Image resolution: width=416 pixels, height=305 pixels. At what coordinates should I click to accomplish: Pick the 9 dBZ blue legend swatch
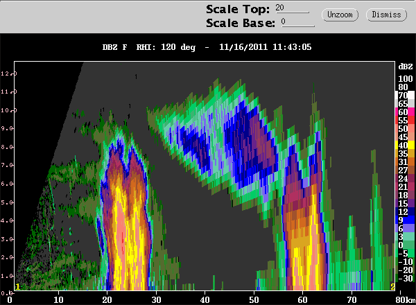pos(405,220)
